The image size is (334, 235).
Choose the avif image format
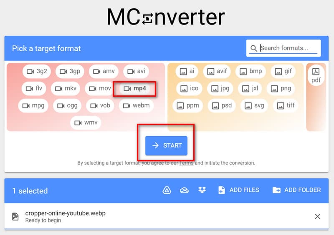pyautogui.click(x=217, y=71)
